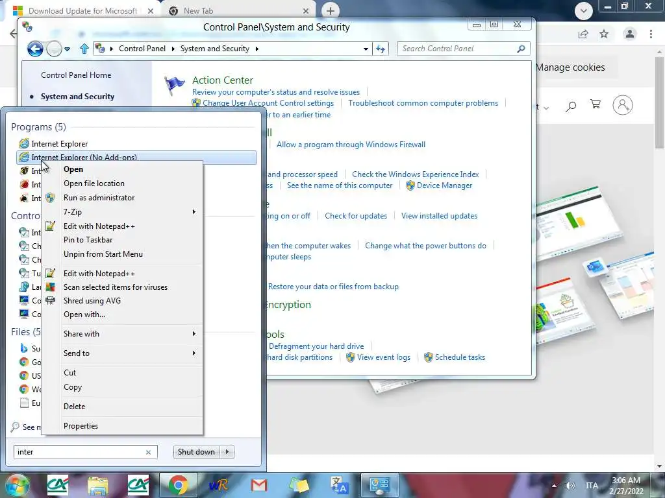Select Copy in the context menu
665x498 pixels.
[73, 387]
